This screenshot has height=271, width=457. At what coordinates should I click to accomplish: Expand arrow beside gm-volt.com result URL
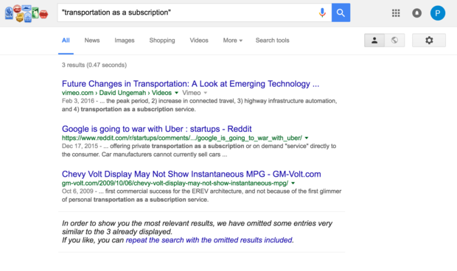(x=293, y=183)
